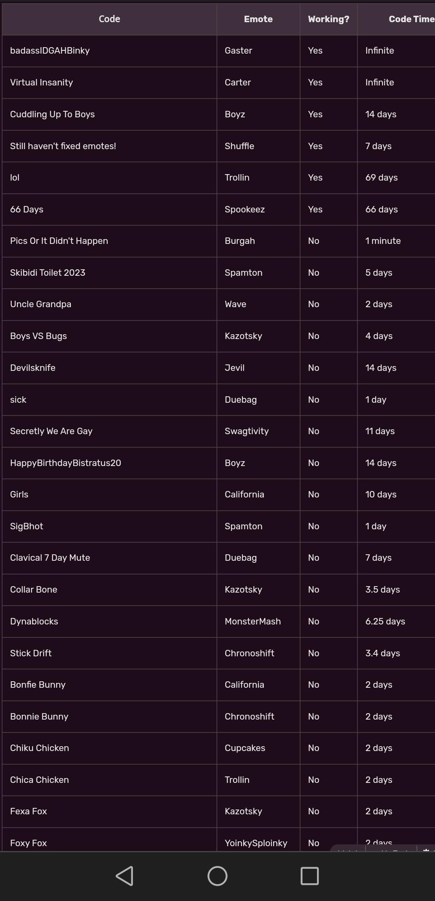The image size is (435, 901).
Task: Click the Gaster emote cell
Action: pyautogui.click(x=238, y=51)
